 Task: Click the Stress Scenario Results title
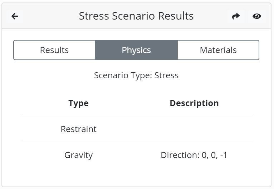[x=136, y=16]
